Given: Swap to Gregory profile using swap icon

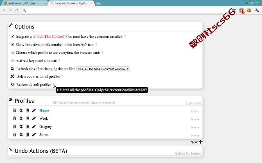Looking at the screenshot, I should coord(21,127).
